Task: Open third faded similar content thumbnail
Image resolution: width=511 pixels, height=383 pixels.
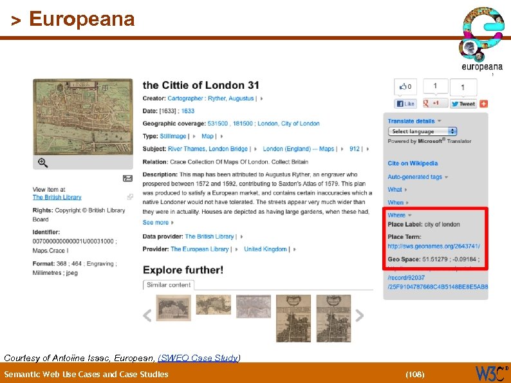Action: click(254, 306)
